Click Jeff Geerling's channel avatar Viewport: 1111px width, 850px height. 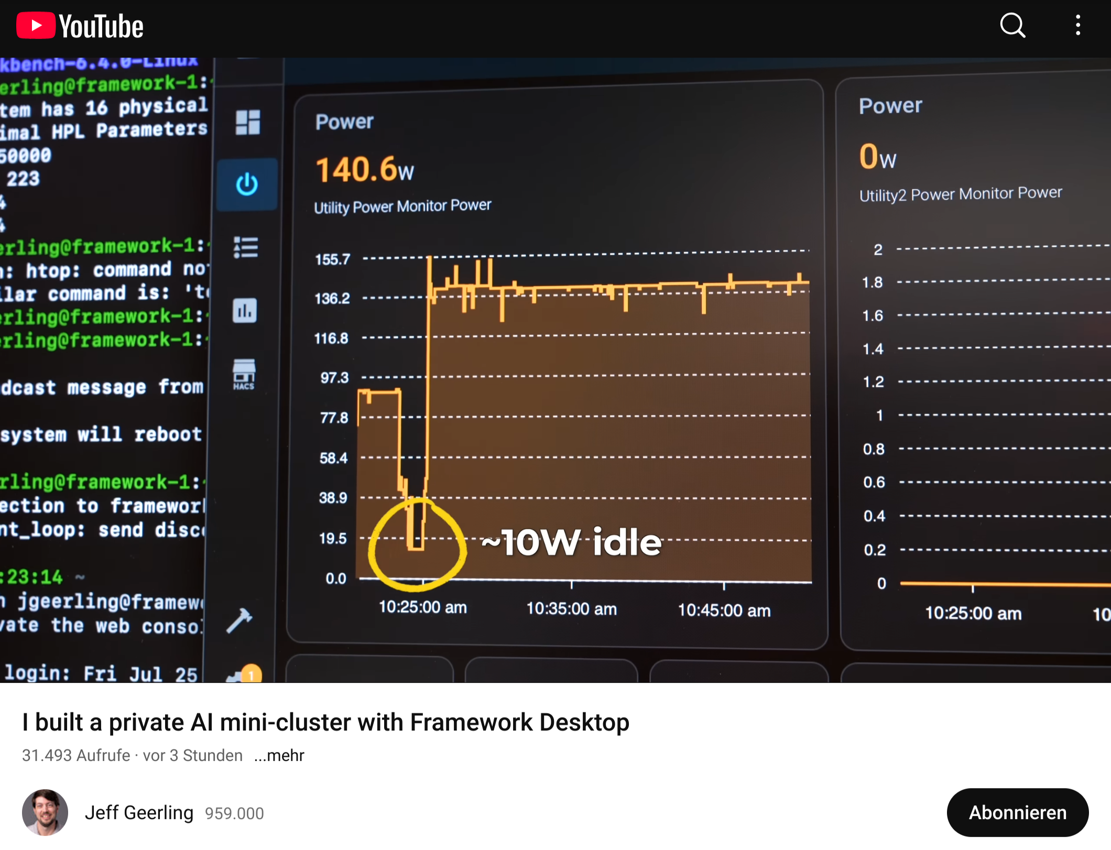tap(45, 812)
